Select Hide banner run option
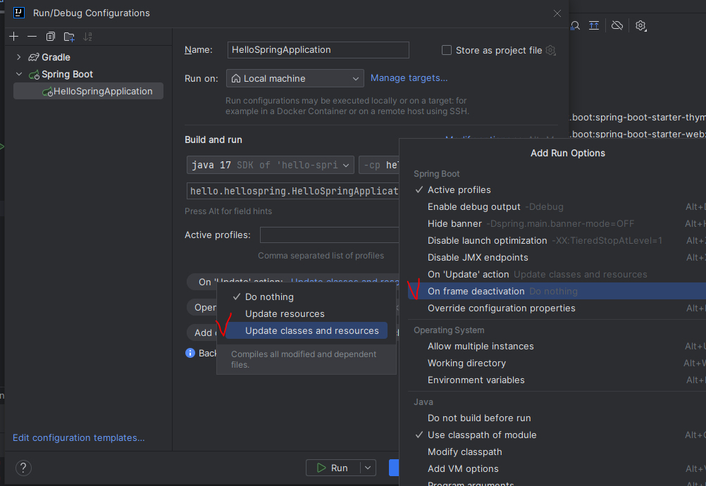706x486 pixels. point(557,224)
